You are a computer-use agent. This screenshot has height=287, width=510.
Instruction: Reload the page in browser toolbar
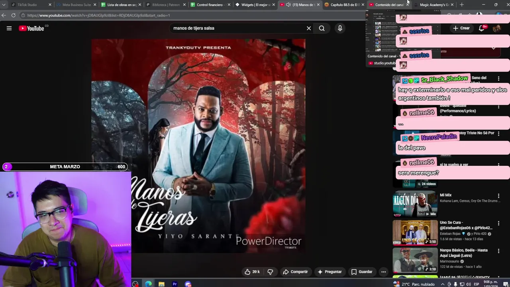13,15
